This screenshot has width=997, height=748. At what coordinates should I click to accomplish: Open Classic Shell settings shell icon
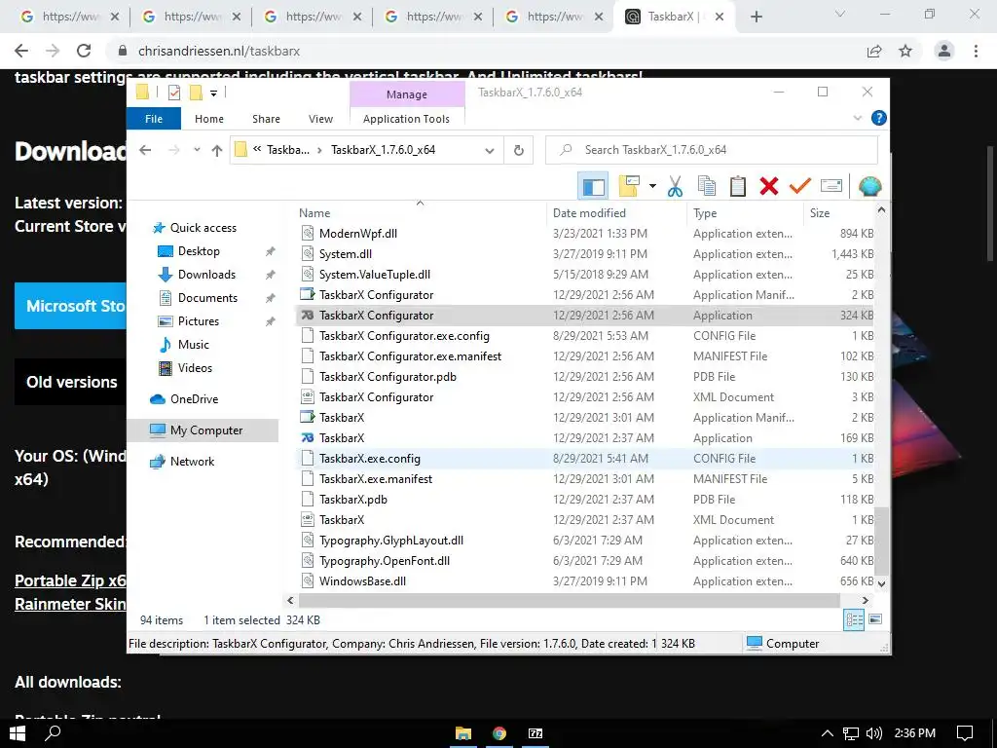coord(869,186)
